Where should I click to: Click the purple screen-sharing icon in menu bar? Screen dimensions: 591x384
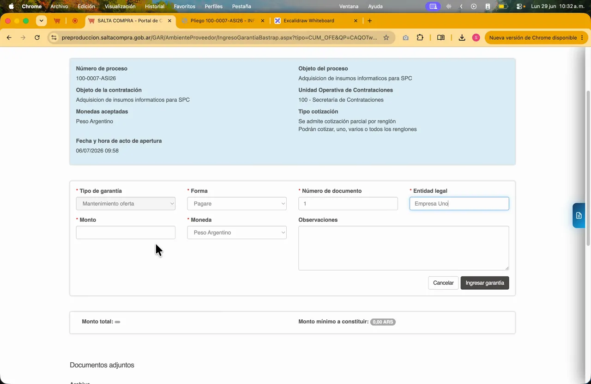coord(433,6)
